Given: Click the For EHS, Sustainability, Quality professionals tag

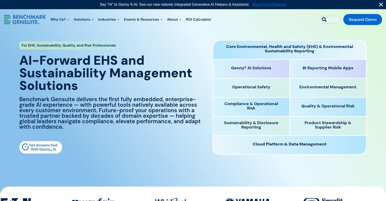Looking at the screenshot, I should 69,46.
